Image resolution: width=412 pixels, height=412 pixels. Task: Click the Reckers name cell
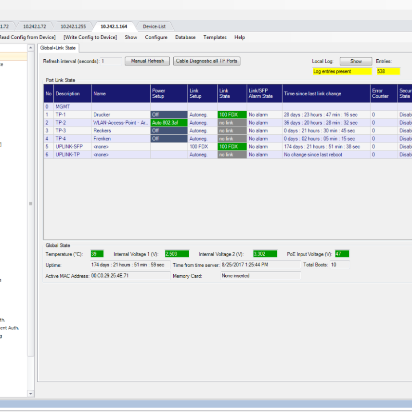tap(121, 130)
